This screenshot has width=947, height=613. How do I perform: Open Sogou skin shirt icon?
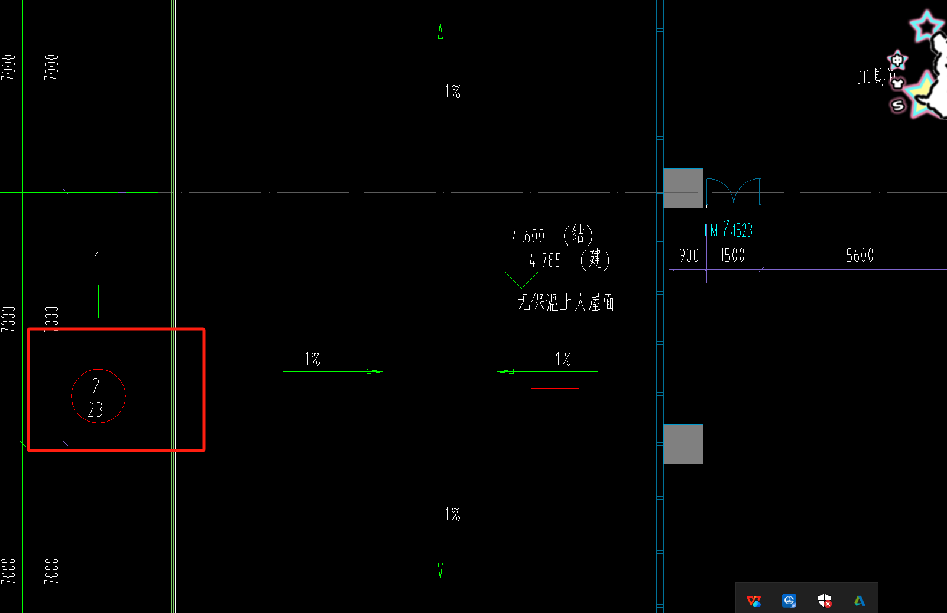click(898, 83)
